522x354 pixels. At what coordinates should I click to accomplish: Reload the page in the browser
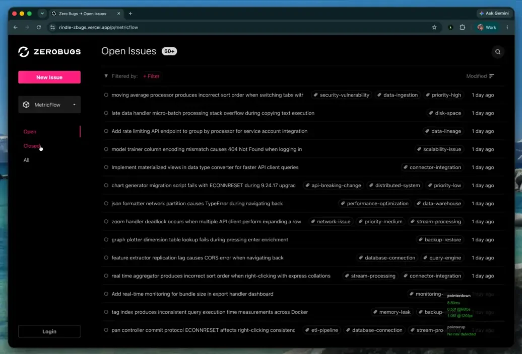click(39, 27)
